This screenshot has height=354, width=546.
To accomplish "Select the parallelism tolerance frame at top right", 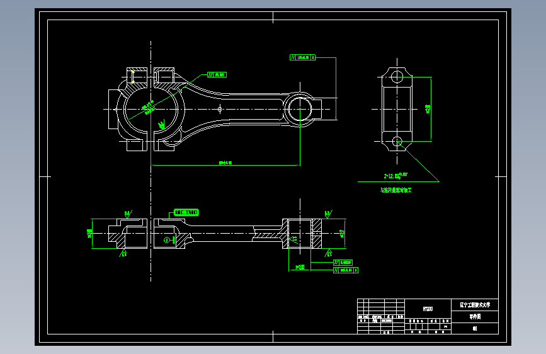I will (302, 57).
